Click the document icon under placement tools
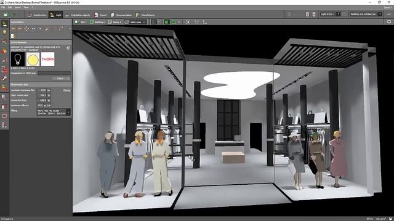The height and width of the screenshot is (221, 394). click(13, 36)
